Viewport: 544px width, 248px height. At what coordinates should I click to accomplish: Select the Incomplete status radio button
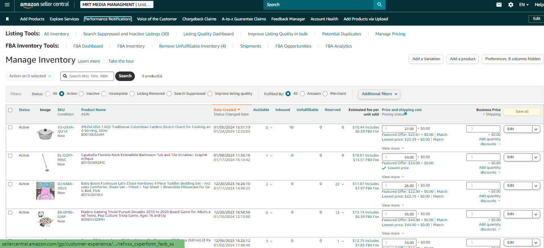tap(104, 94)
